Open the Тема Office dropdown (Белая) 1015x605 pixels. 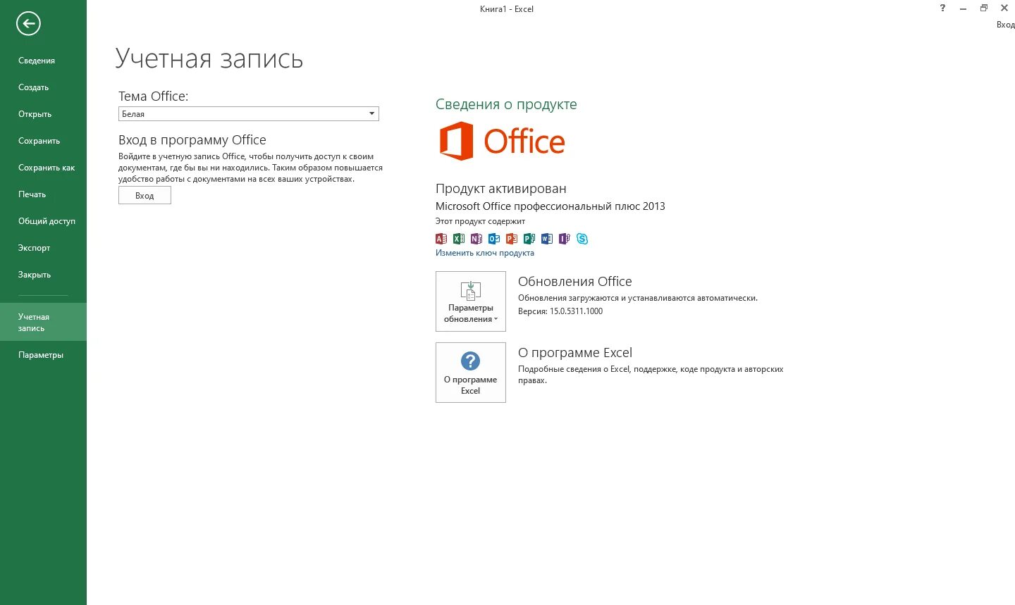tap(249, 113)
